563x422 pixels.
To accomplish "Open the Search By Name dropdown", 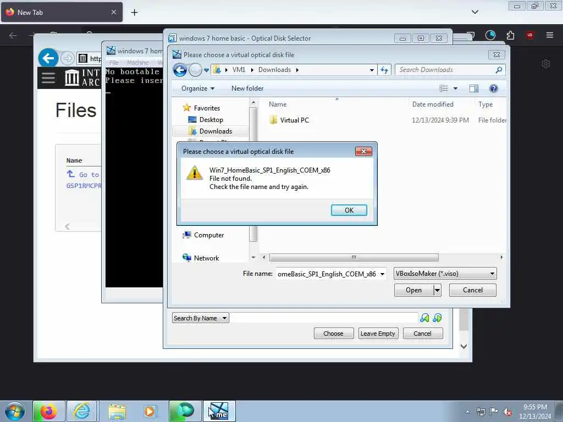I will [x=200, y=318].
